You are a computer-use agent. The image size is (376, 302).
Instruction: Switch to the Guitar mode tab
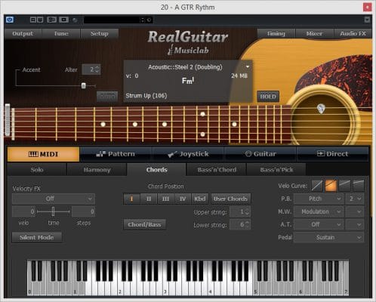click(x=260, y=154)
